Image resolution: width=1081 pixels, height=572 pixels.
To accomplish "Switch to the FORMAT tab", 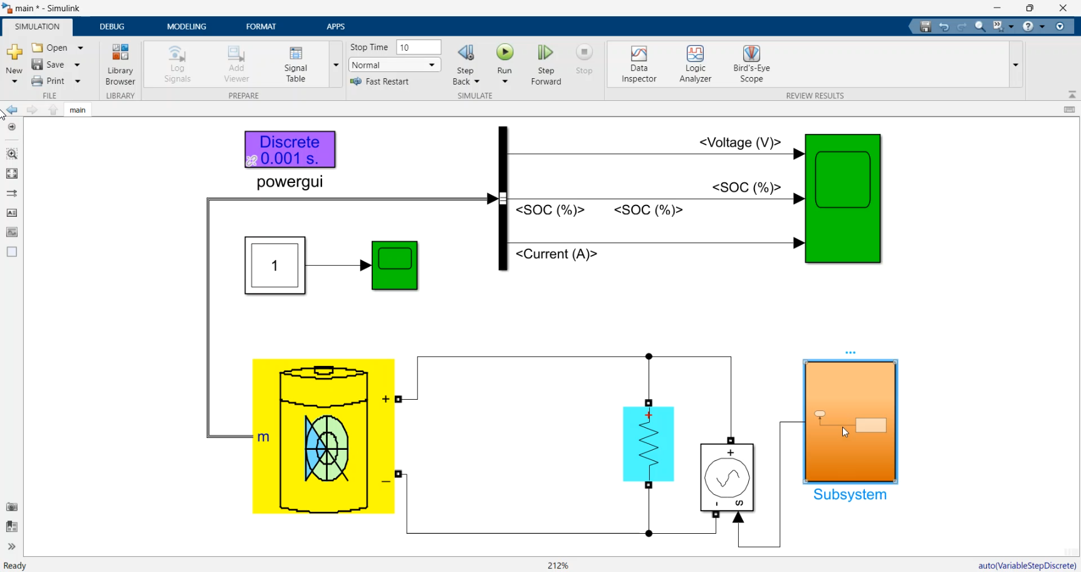I will tap(261, 26).
